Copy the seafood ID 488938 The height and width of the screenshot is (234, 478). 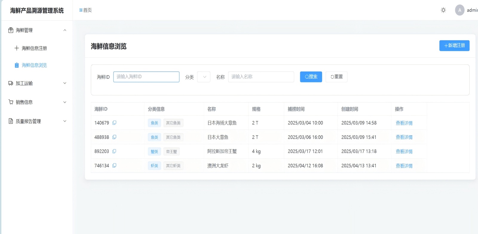[114, 137]
